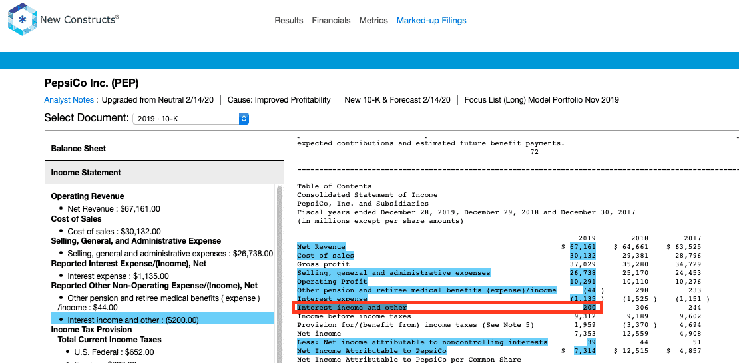Image resolution: width=739 pixels, height=363 pixels.
Task: Click Gross profit row label in filing
Action: click(x=324, y=264)
